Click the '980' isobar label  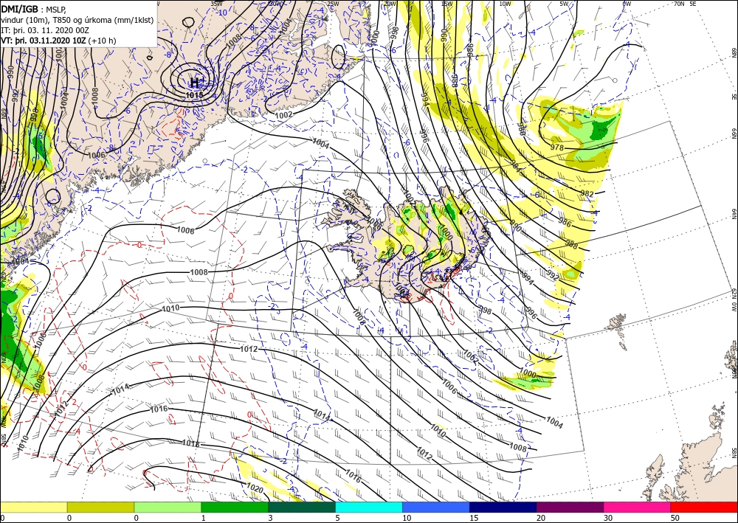pyautogui.click(x=520, y=129)
